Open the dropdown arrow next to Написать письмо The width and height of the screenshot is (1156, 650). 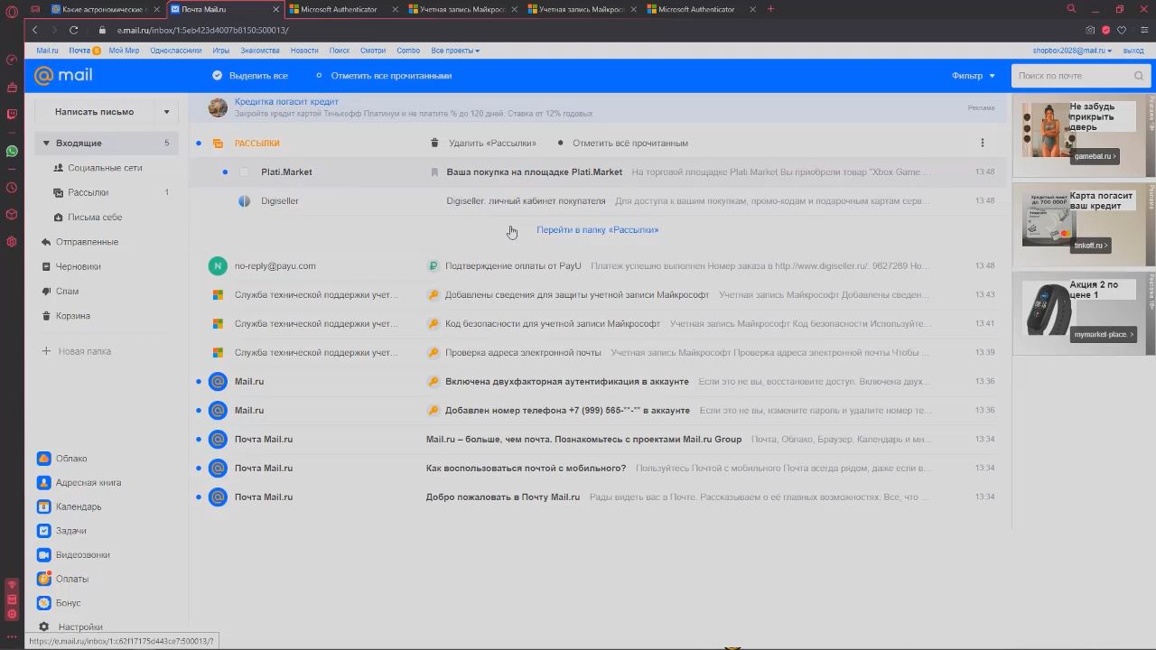tap(166, 112)
